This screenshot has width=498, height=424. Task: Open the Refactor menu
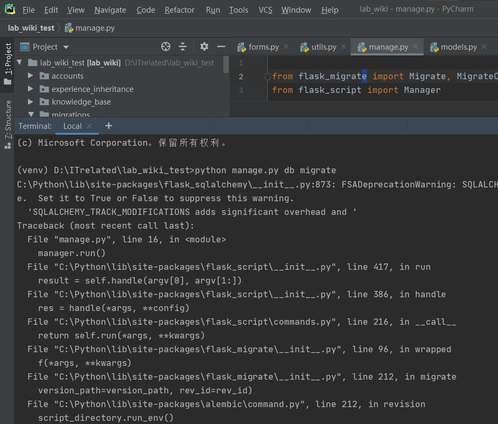180,10
